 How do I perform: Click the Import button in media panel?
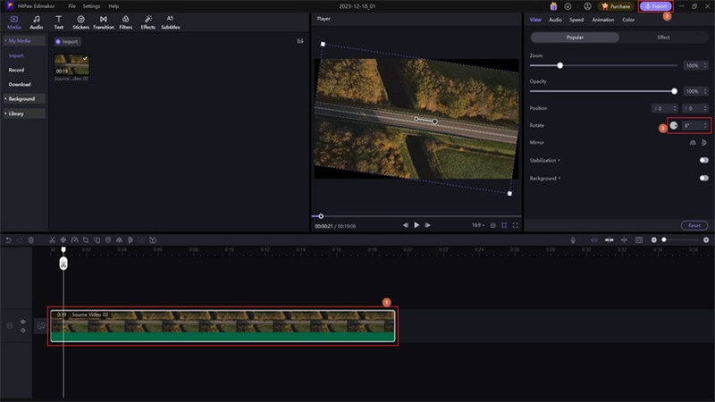pyautogui.click(x=67, y=41)
